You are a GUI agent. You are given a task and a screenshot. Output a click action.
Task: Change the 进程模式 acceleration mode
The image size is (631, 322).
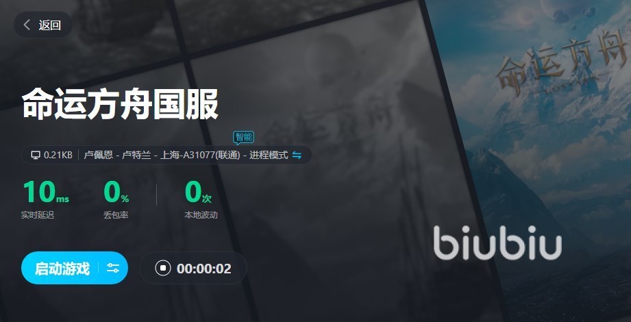point(269,155)
